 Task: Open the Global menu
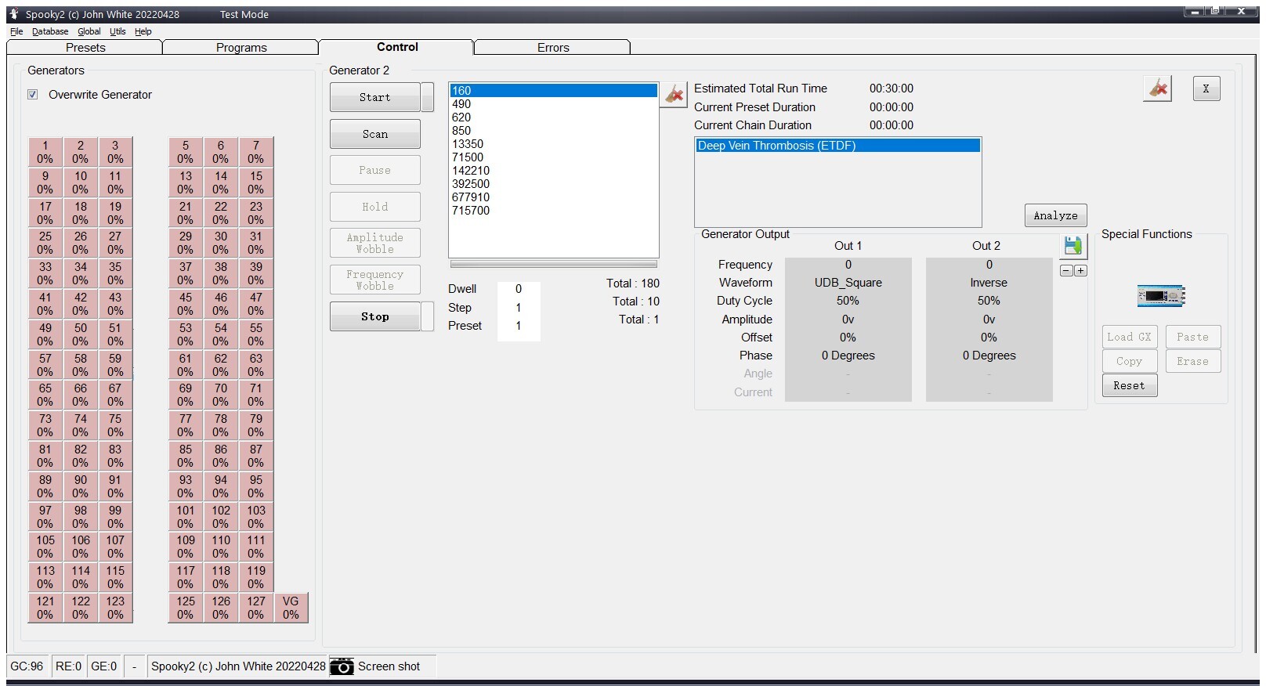click(89, 31)
